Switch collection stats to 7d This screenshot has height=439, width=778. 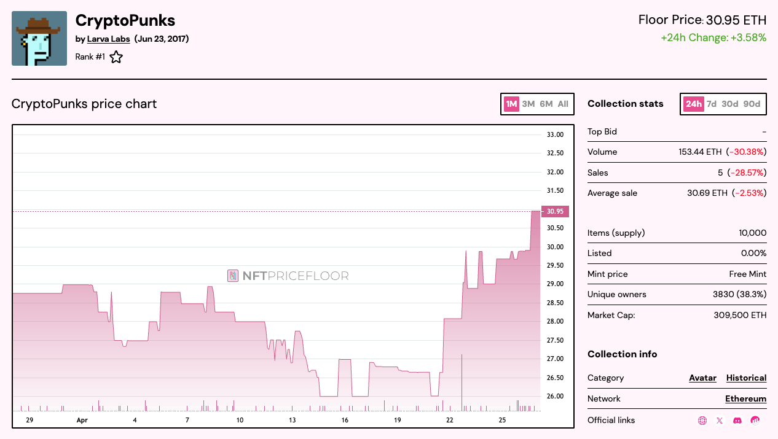[712, 104]
